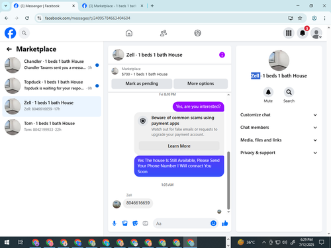Bookmark this page star icon
Image resolution: width=331 pixels, height=248 pixels.
pos(300,18)
